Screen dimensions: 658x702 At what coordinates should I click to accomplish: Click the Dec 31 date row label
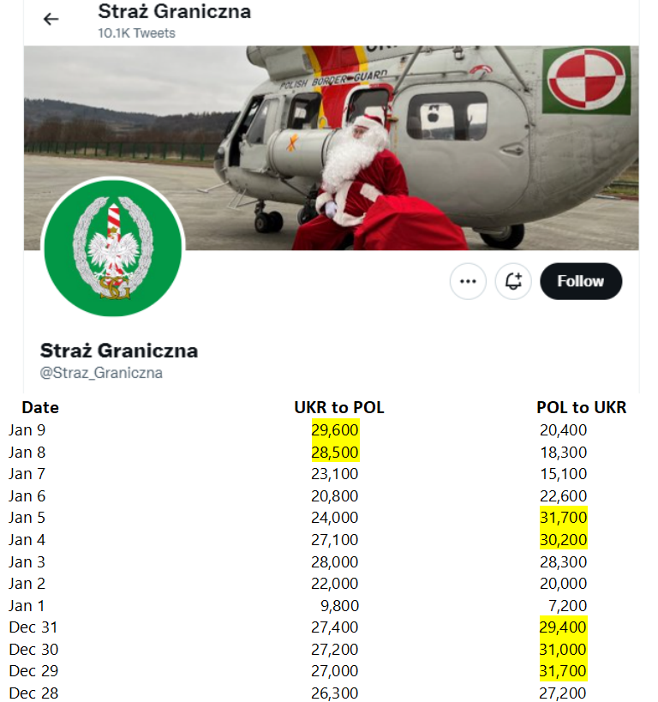pyautogui.click(x=33, y=627)
